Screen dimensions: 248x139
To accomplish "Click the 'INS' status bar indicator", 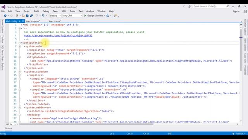I will pyautogui.click(x=170, y=134).
